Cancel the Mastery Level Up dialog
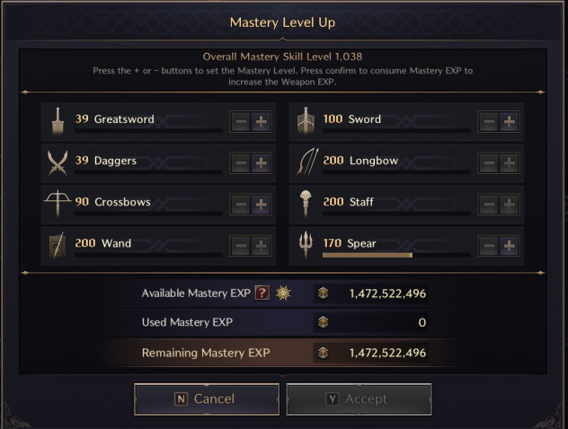 pos(207,399)
